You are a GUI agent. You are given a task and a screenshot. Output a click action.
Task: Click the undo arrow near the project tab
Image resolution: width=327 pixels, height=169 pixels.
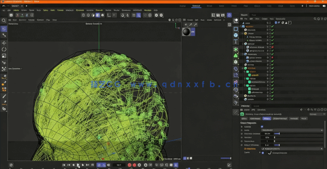coord(4,6)
